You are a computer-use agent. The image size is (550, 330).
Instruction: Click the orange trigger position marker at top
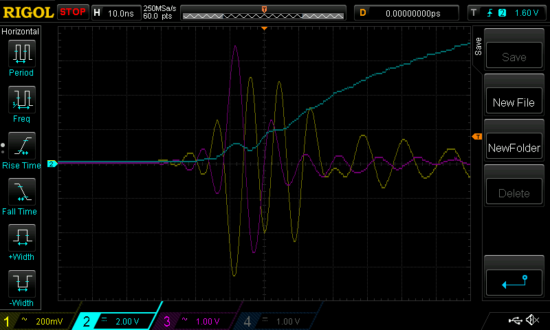tap(264, 28)
